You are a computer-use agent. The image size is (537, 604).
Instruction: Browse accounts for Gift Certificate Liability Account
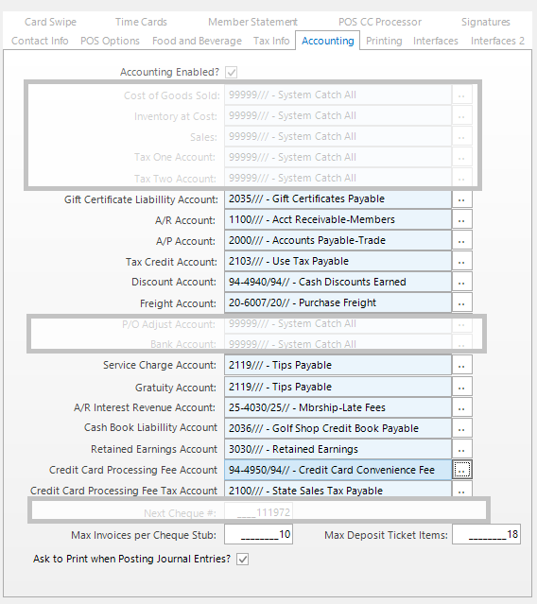(x=462, y=199)
